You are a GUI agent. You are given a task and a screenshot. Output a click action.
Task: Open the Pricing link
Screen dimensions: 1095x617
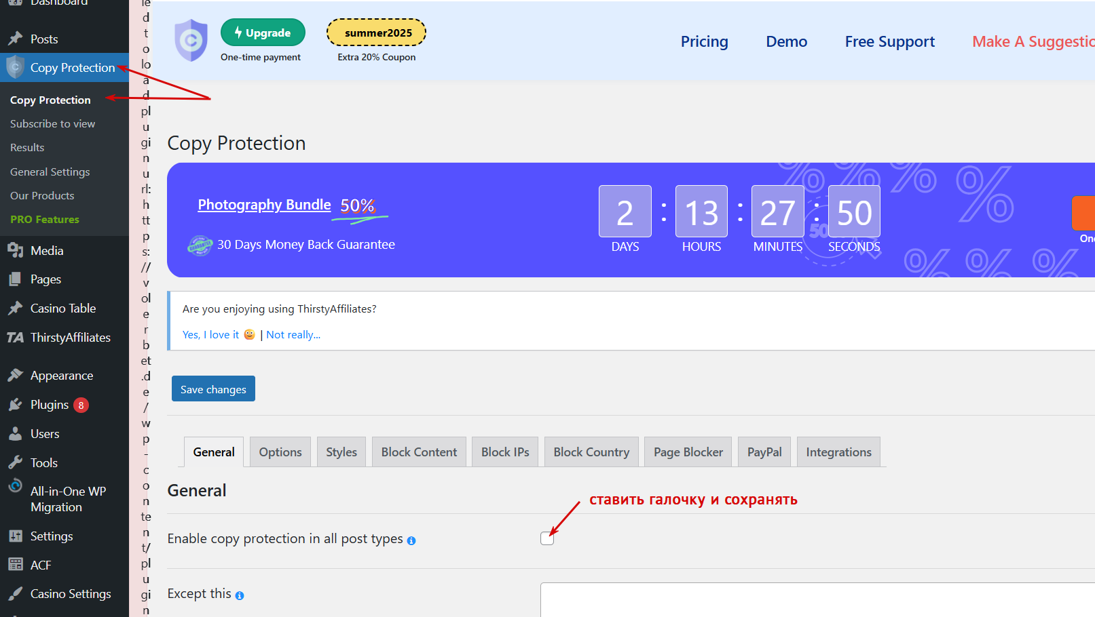704,41
